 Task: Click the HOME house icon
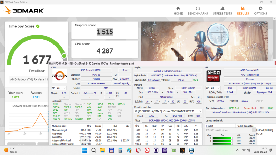(178, 8)
